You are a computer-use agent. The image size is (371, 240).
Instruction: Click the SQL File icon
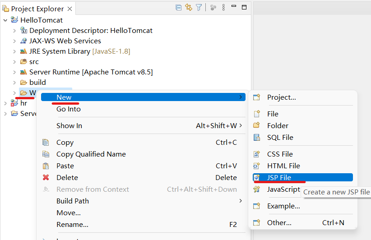pos(257,137)
